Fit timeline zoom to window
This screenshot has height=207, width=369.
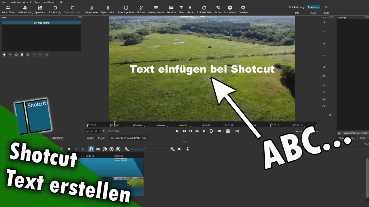point(179,149)
